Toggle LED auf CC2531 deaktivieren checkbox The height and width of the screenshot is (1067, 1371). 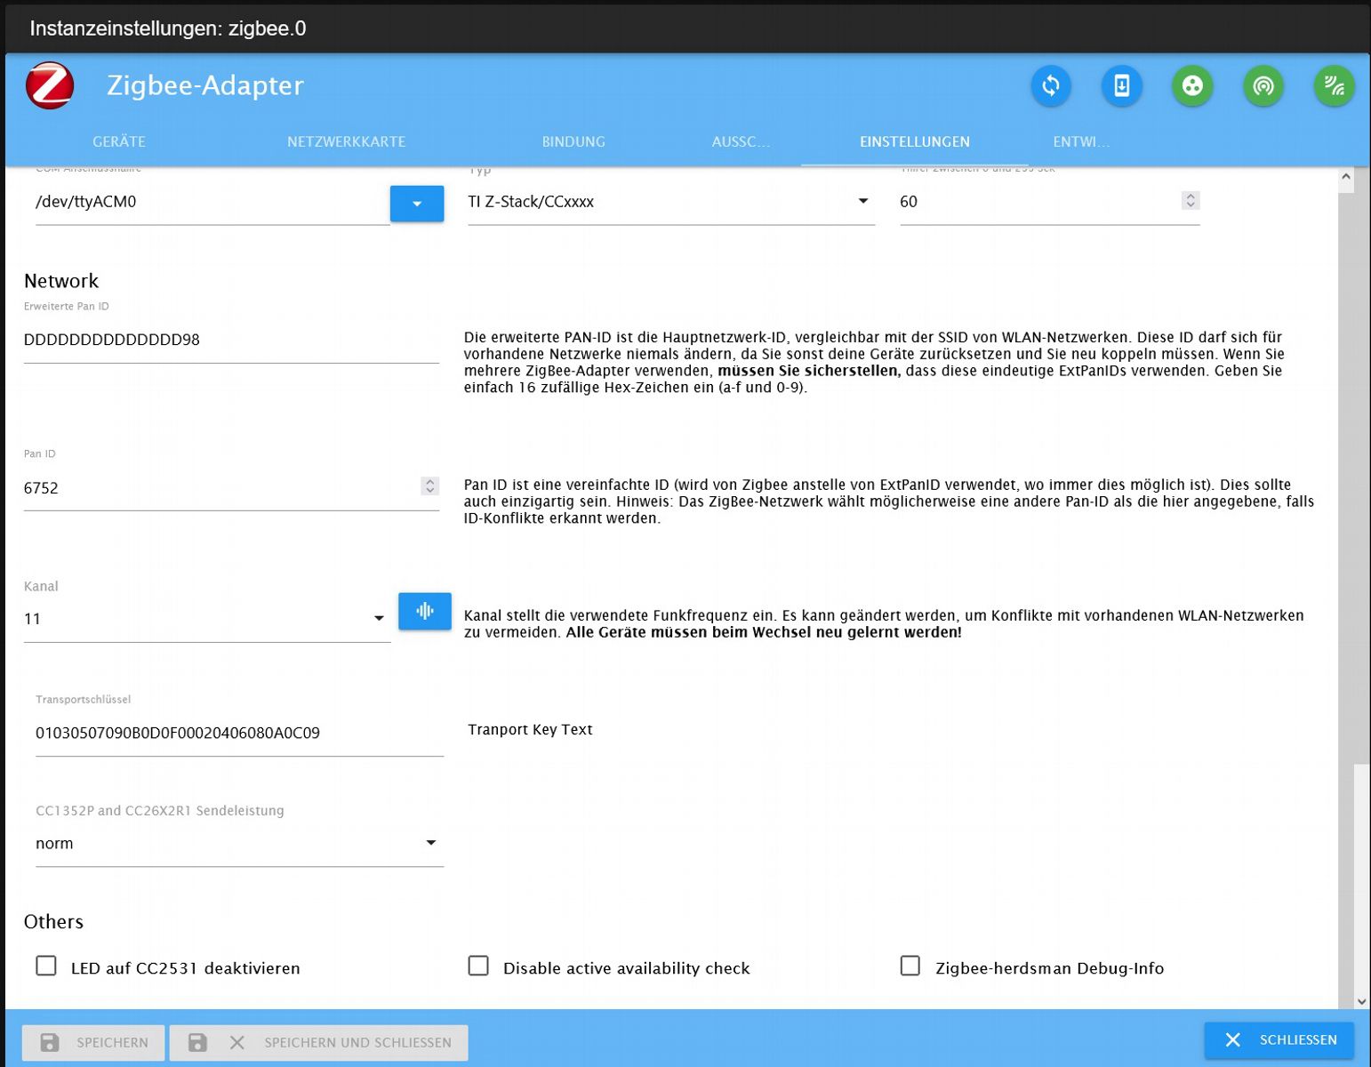46,966
